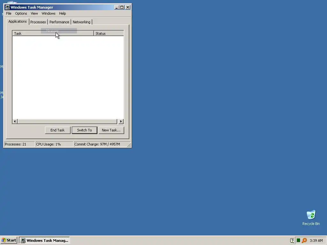Maximize the Windows Task Manager window
327x245 pixels.
click(122, 7)
